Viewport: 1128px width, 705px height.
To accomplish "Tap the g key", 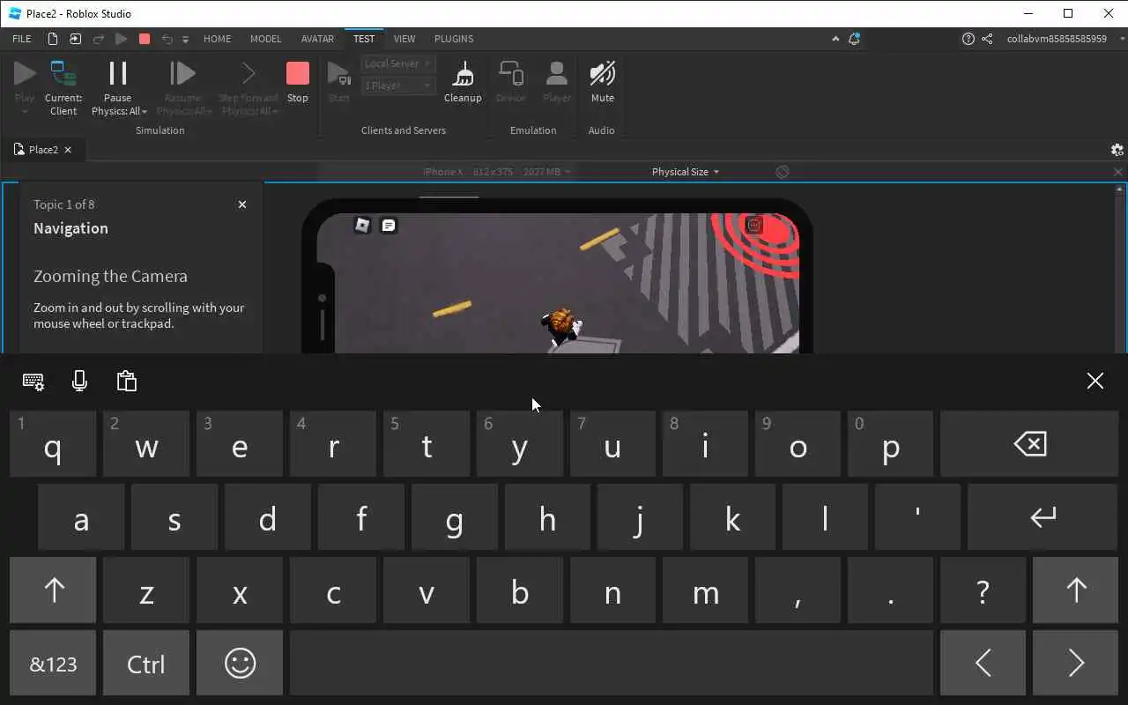I will [454, 516].
